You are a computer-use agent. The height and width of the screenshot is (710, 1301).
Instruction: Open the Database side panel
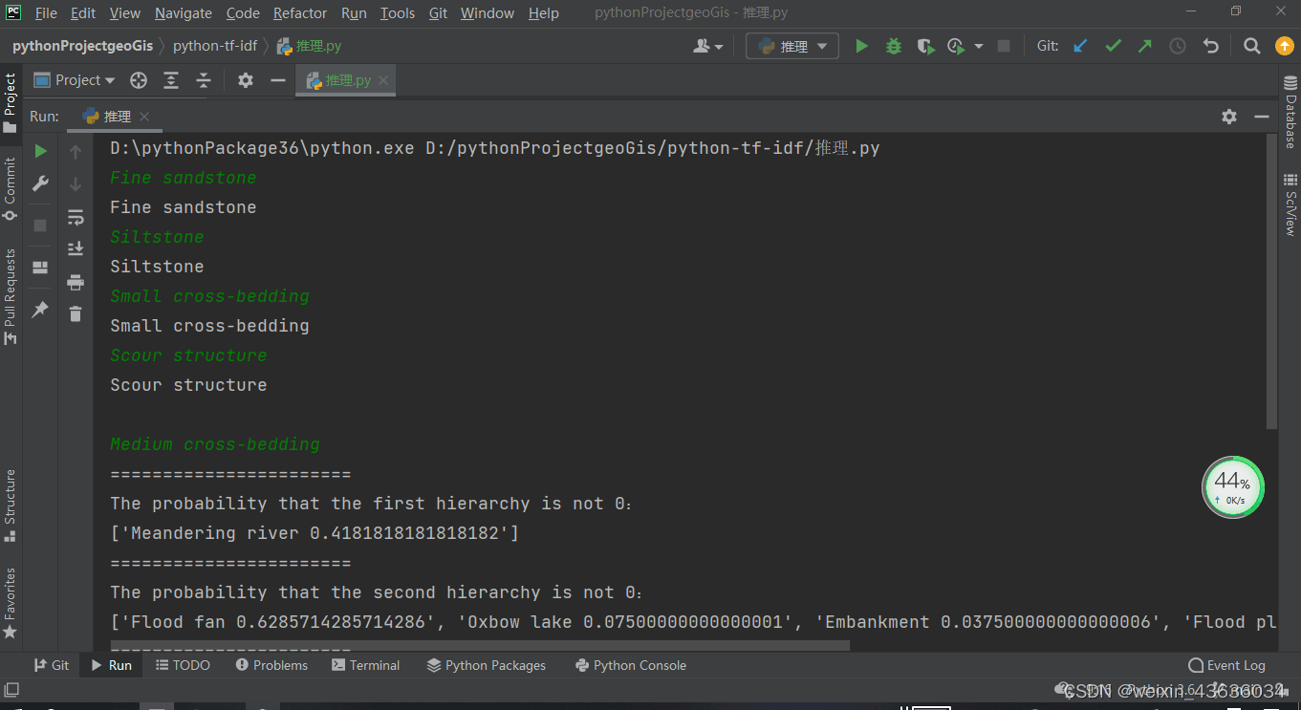click(x=1290, y=114)
